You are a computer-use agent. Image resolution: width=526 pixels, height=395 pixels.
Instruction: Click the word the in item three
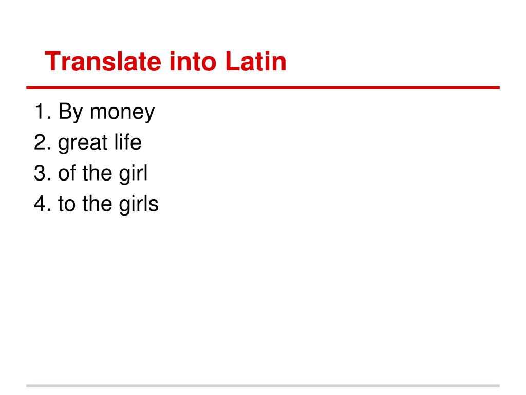coord(97,173)
